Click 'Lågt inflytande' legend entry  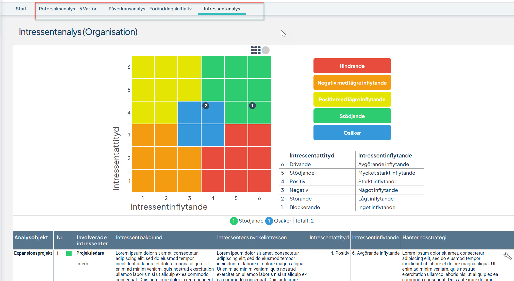point(376,199)
